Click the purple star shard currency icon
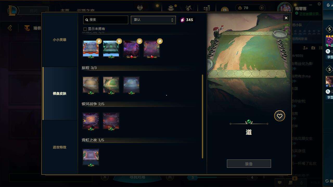Screen dimensions: 333x187 tap(182, 20)
